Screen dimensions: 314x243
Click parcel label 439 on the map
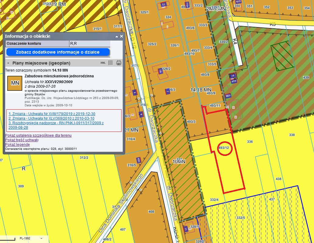tap(306, 77)
